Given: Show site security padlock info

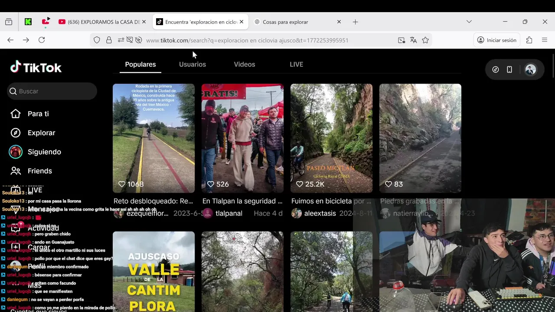Looking at the screenshot, I should click(109, 40).
